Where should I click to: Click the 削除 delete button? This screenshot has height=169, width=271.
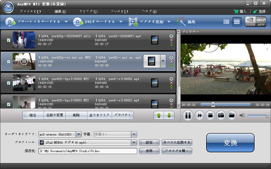tap(77, 115)
